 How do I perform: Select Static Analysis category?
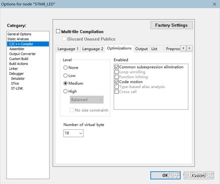coord(18,39)
